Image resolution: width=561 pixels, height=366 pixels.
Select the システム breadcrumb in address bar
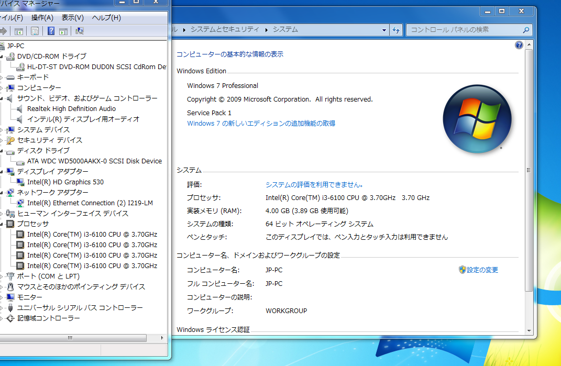point(285,29)
